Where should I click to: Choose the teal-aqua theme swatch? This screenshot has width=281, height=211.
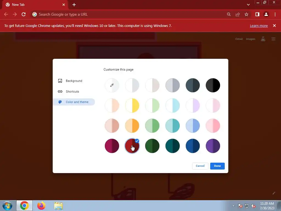(172, 126)
